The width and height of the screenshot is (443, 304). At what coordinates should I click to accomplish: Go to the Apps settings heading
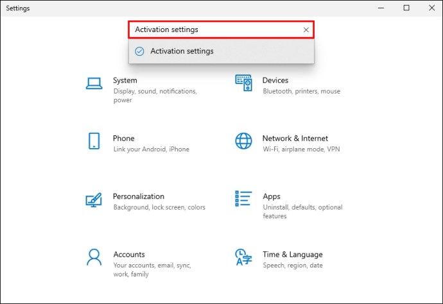(x=272, y=196)
